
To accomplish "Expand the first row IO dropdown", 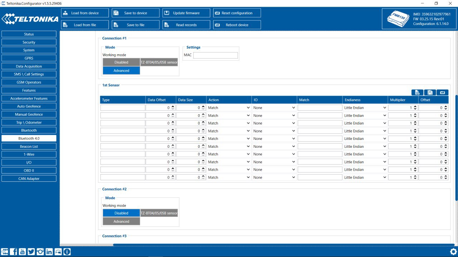I will tap(274, 108).
